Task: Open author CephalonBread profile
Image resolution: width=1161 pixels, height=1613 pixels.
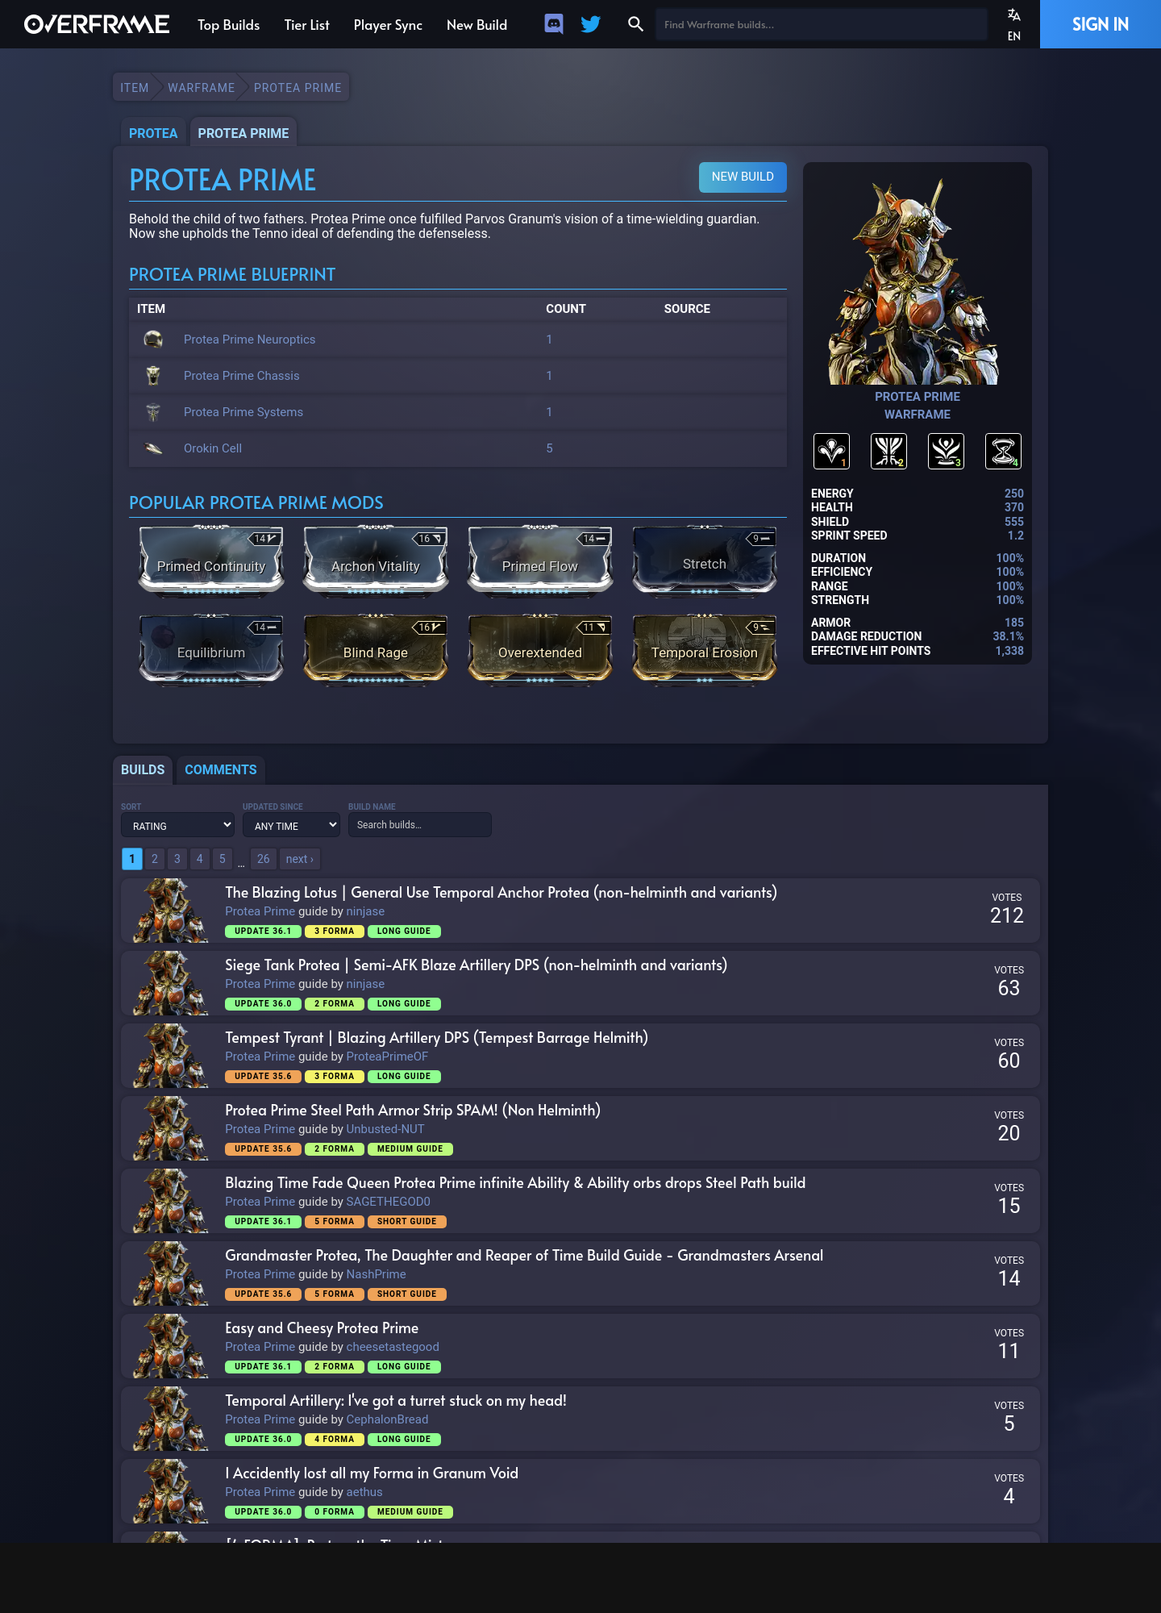Action: click(x=387, y=1419)
